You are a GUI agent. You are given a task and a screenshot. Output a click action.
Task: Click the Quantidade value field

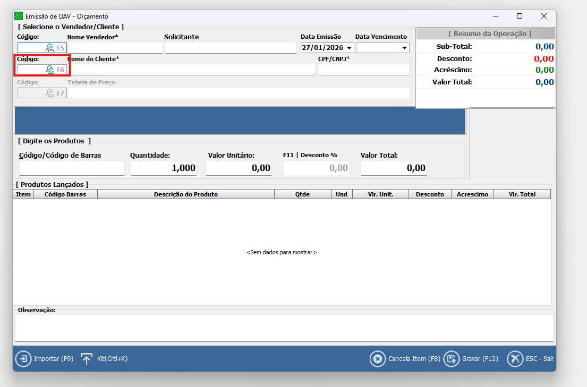click(x=164, y=168)
